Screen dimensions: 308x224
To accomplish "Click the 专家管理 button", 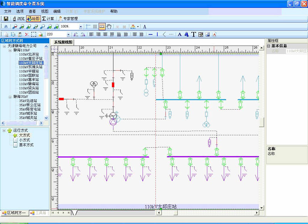I will (68, 19).
